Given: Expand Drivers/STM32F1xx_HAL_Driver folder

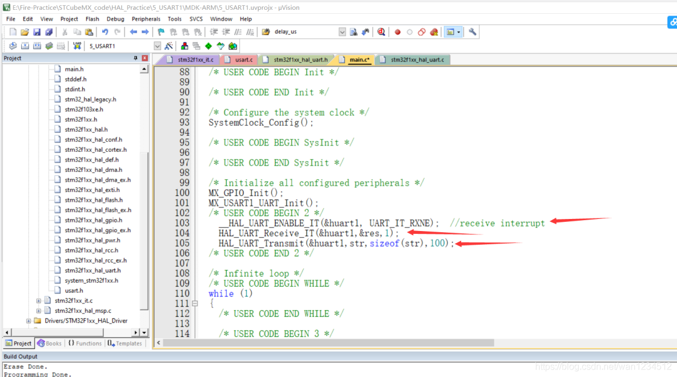Looking at the screenshot, I should click(x=28, y=321).
